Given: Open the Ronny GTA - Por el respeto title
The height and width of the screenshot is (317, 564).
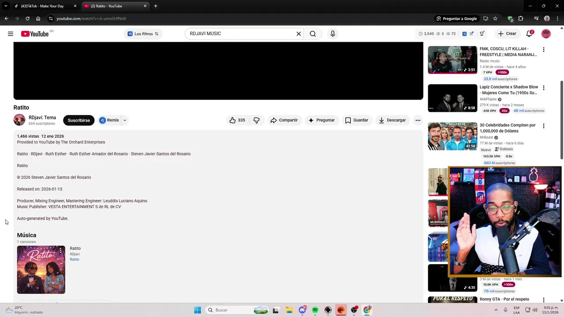Looking at the screenshot, I should (x=504, y=299).
